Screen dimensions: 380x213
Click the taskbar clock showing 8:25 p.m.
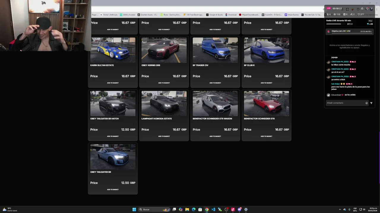pos(373,209)
